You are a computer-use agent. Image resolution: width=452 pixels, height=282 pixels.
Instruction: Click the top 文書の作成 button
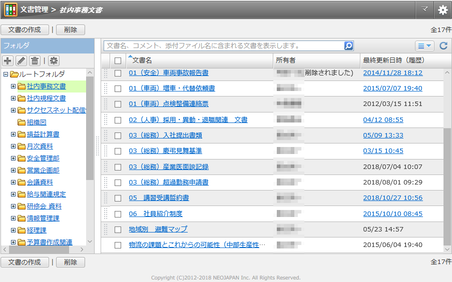(25, 29)
